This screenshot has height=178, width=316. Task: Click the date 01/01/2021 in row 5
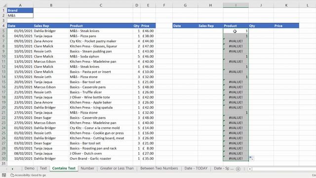[x=20, y=31]
